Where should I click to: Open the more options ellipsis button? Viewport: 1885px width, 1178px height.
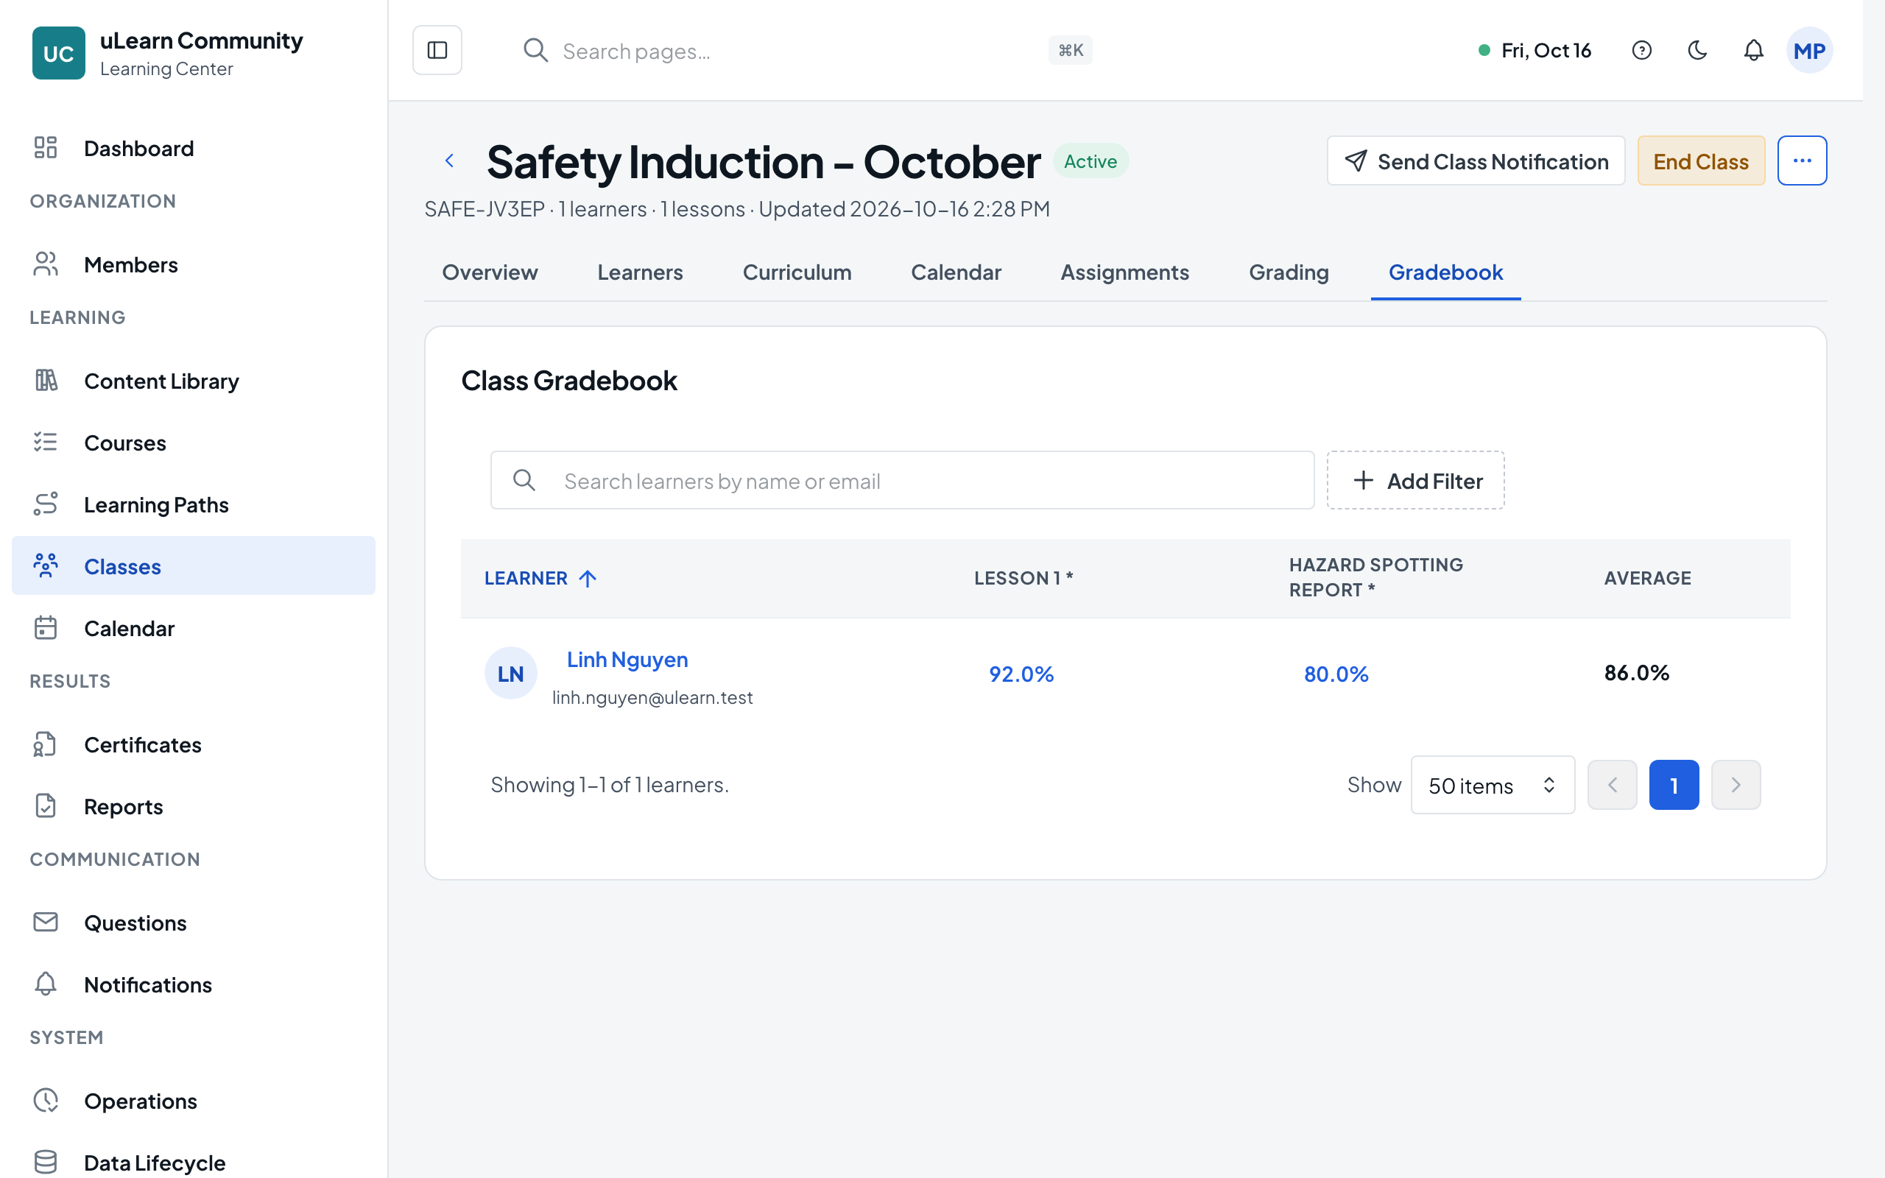(x=1802, y=161)
